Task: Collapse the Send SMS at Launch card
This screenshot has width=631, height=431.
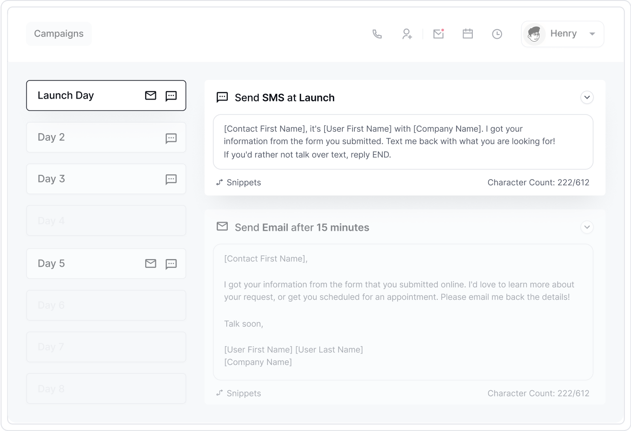Action: 587,97
